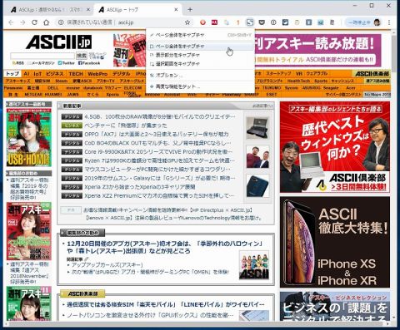Open オプション... from the capture menu
The width and height of the screenshot is (400, 330).
click(x=200, y=75)
